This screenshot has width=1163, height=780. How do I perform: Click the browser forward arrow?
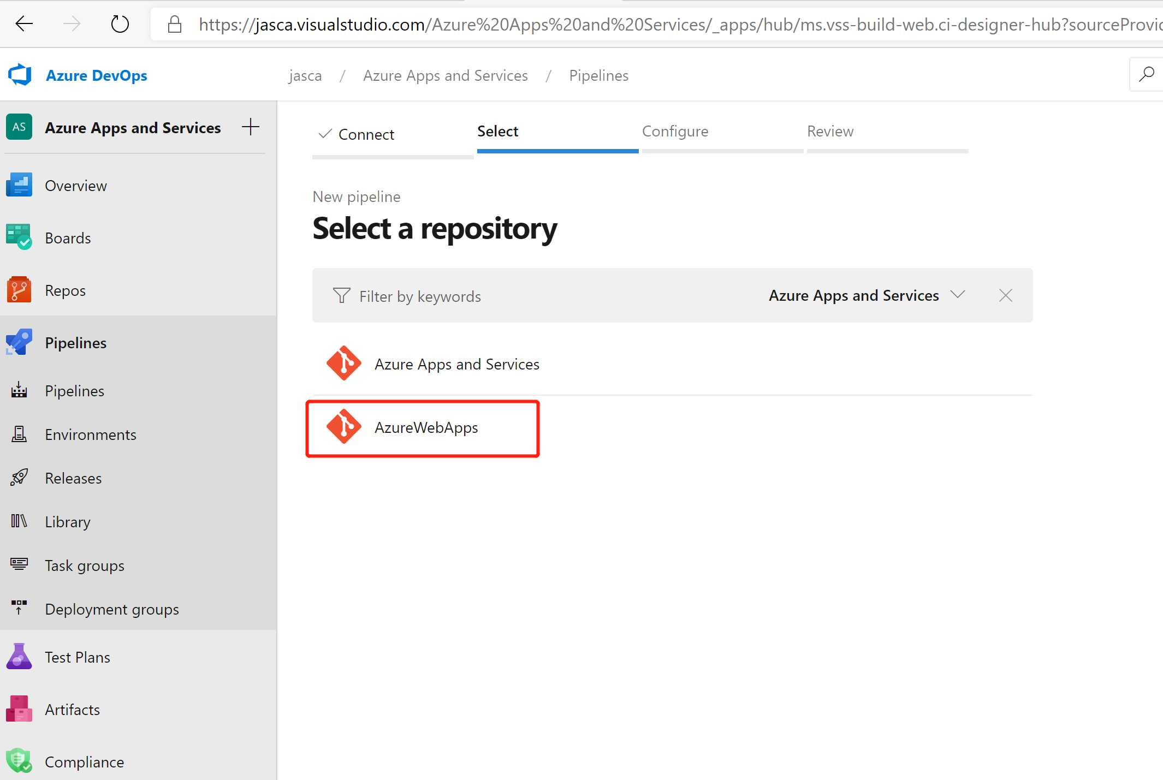(x=72, y=24)
